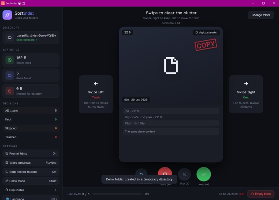Image resolution: width=279 pixels, height=200 pixels.
Task: Click 'To be deleted: 0 B' text
Action: click(231, 194)
